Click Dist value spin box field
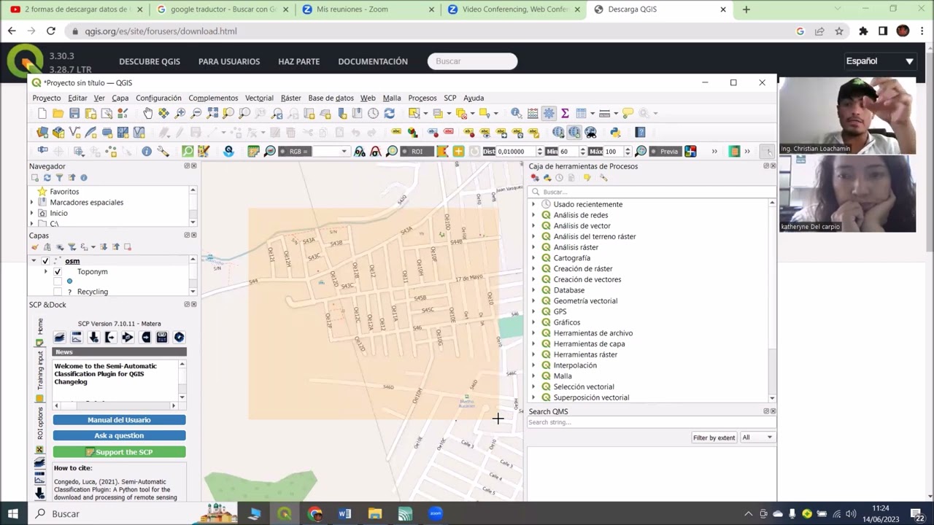Screen dimensions: 934x525 pyautogui.click(x=514, y=151)
